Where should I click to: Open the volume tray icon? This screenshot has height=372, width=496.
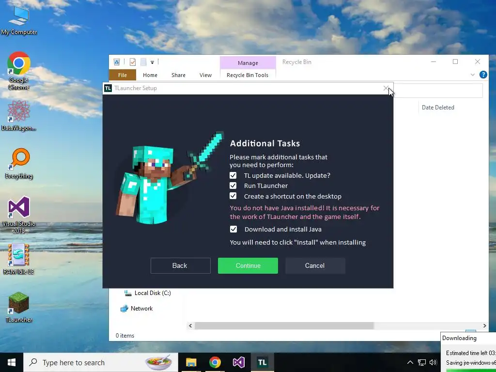(x=433, y=362)
